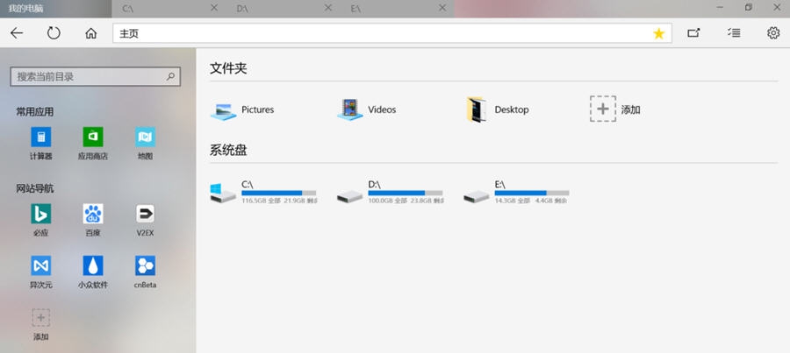Go to home via the house icon

(90, 33)
